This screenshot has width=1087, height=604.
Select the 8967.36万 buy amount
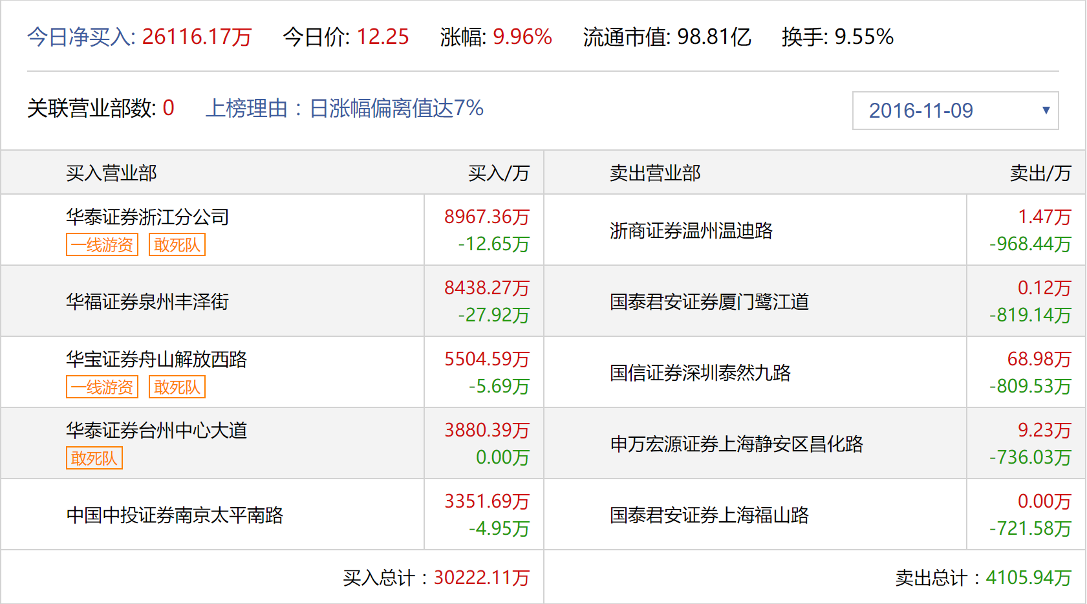click(487, 217)
